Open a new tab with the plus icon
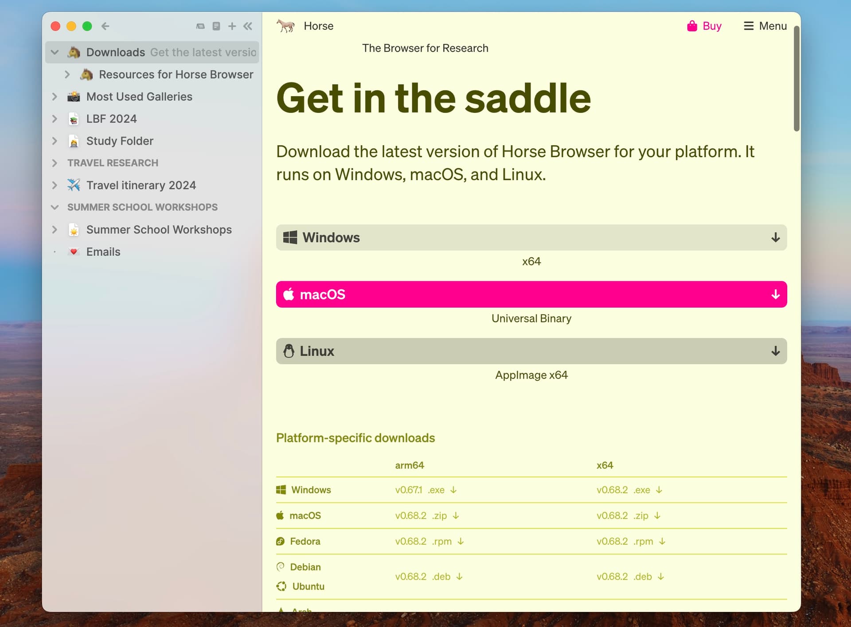The height and width of the screenshot is (627, 851). coord(232,26)
